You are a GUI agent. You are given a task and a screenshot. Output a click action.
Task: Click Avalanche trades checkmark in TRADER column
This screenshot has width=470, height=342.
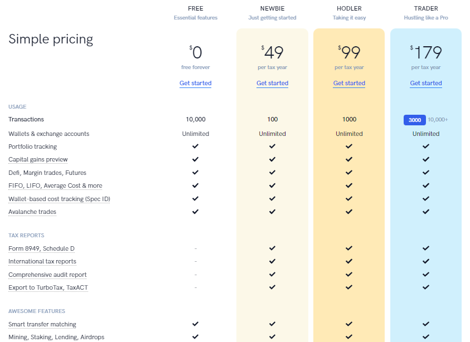[x=425, y=212]
